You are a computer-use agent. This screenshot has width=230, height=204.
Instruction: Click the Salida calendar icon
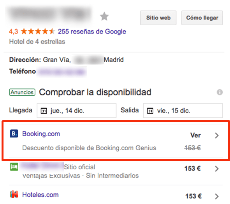(150, 111)
